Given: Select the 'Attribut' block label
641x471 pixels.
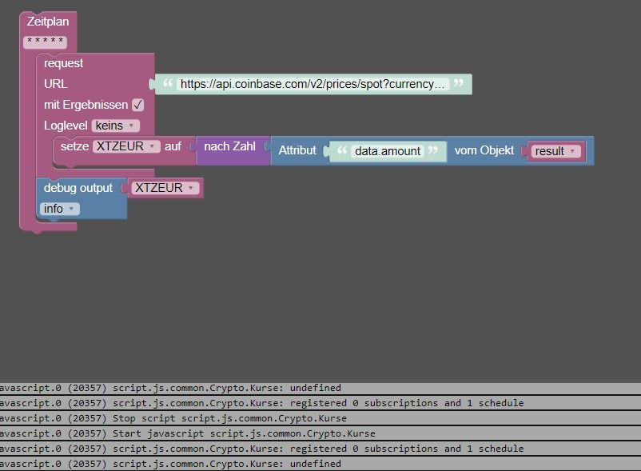Looking at the screenshot, I should (297, 150).
